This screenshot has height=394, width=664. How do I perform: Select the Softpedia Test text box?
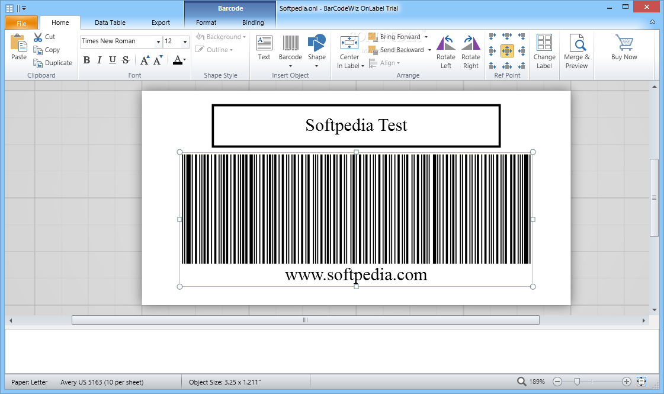click(x=356, y=126)
